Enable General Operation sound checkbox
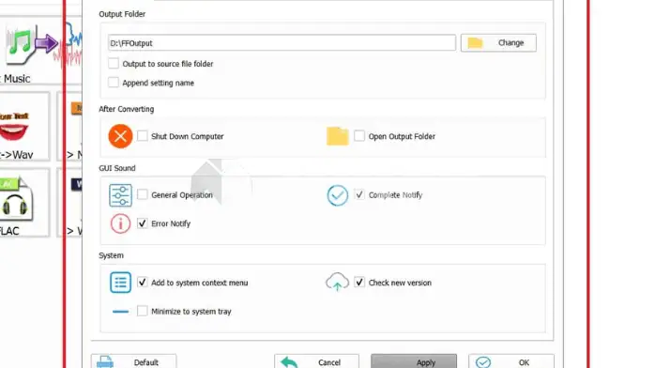The width and height of the screenshot is (655, 368). pyautogui.click(x=142, y=194)
